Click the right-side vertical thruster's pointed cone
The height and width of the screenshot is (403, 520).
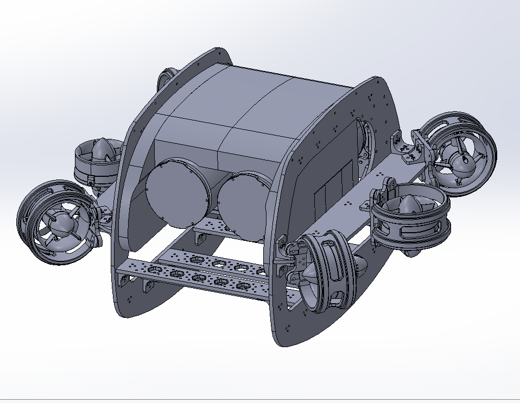coord(408,203)
